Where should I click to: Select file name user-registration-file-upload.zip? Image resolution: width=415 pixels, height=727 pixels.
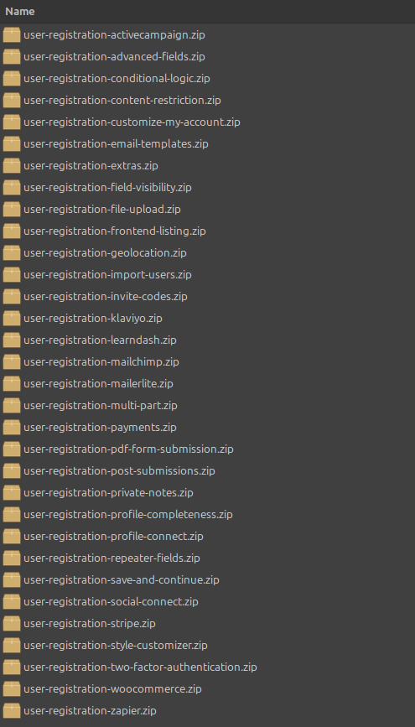[x=102, y=209]
